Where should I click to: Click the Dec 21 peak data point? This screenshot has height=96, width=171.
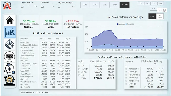[111, 30]
